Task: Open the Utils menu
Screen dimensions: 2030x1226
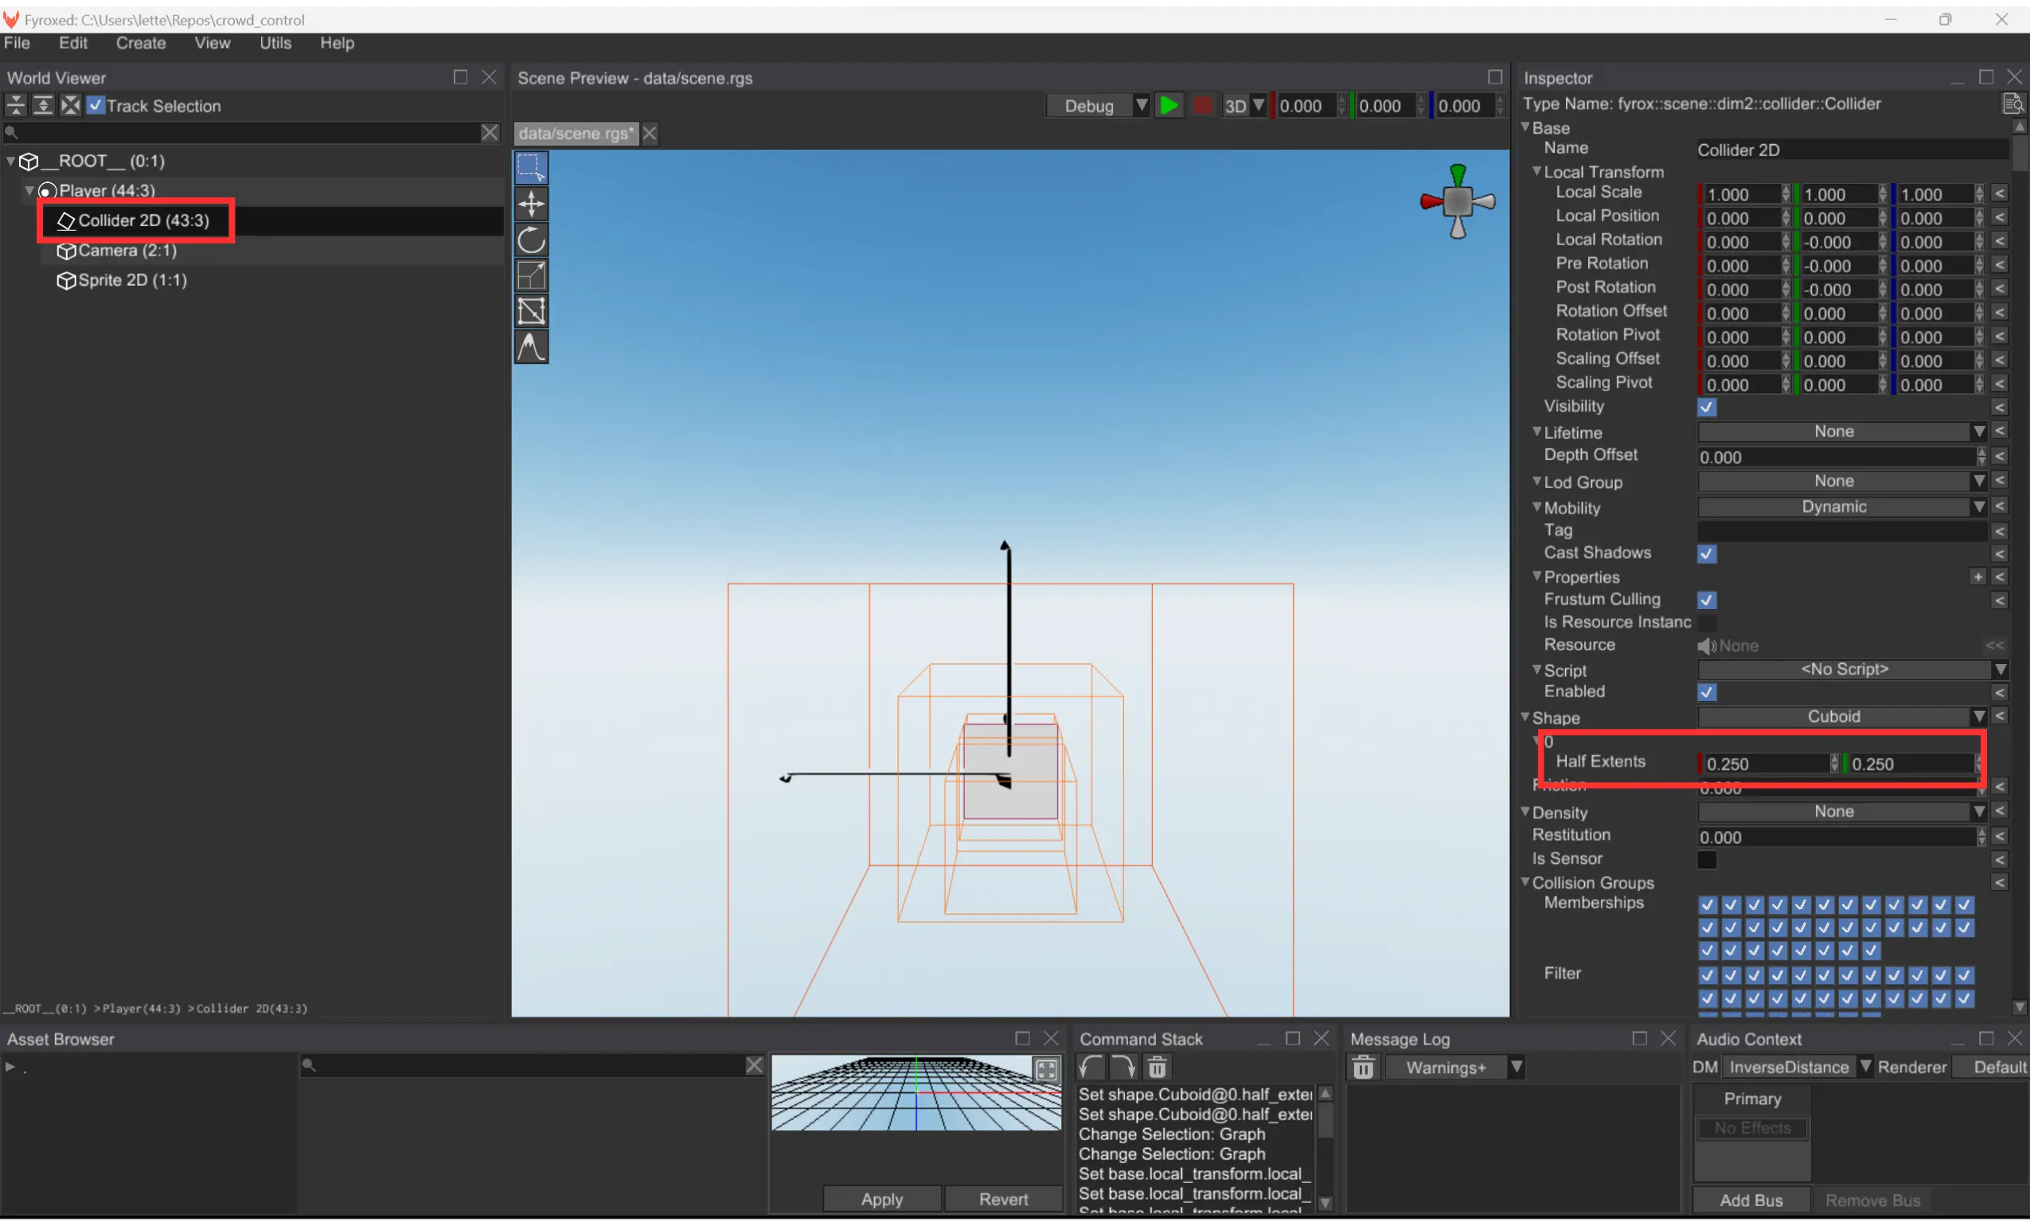Action: [x=275, y=43]
